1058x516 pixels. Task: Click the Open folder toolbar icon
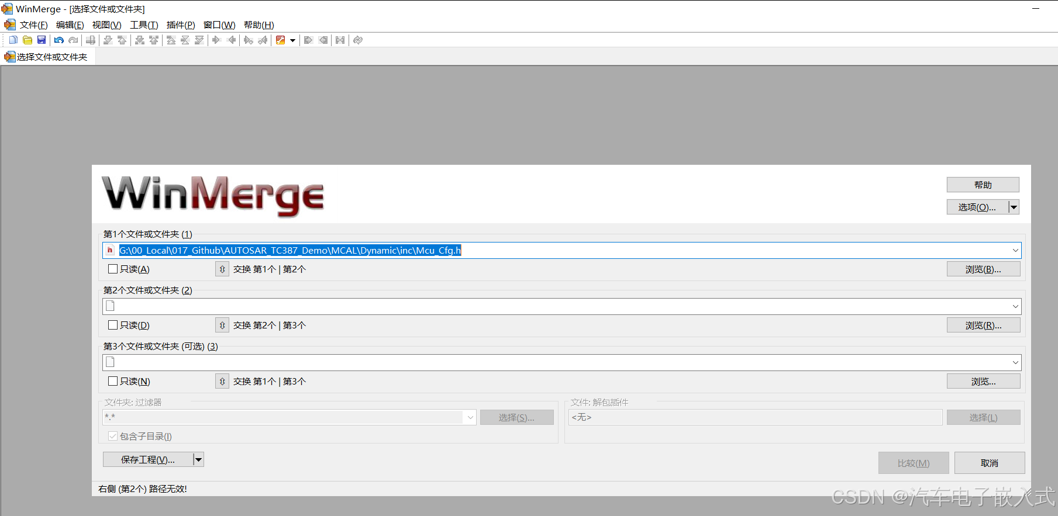click(x=27, y=40)
